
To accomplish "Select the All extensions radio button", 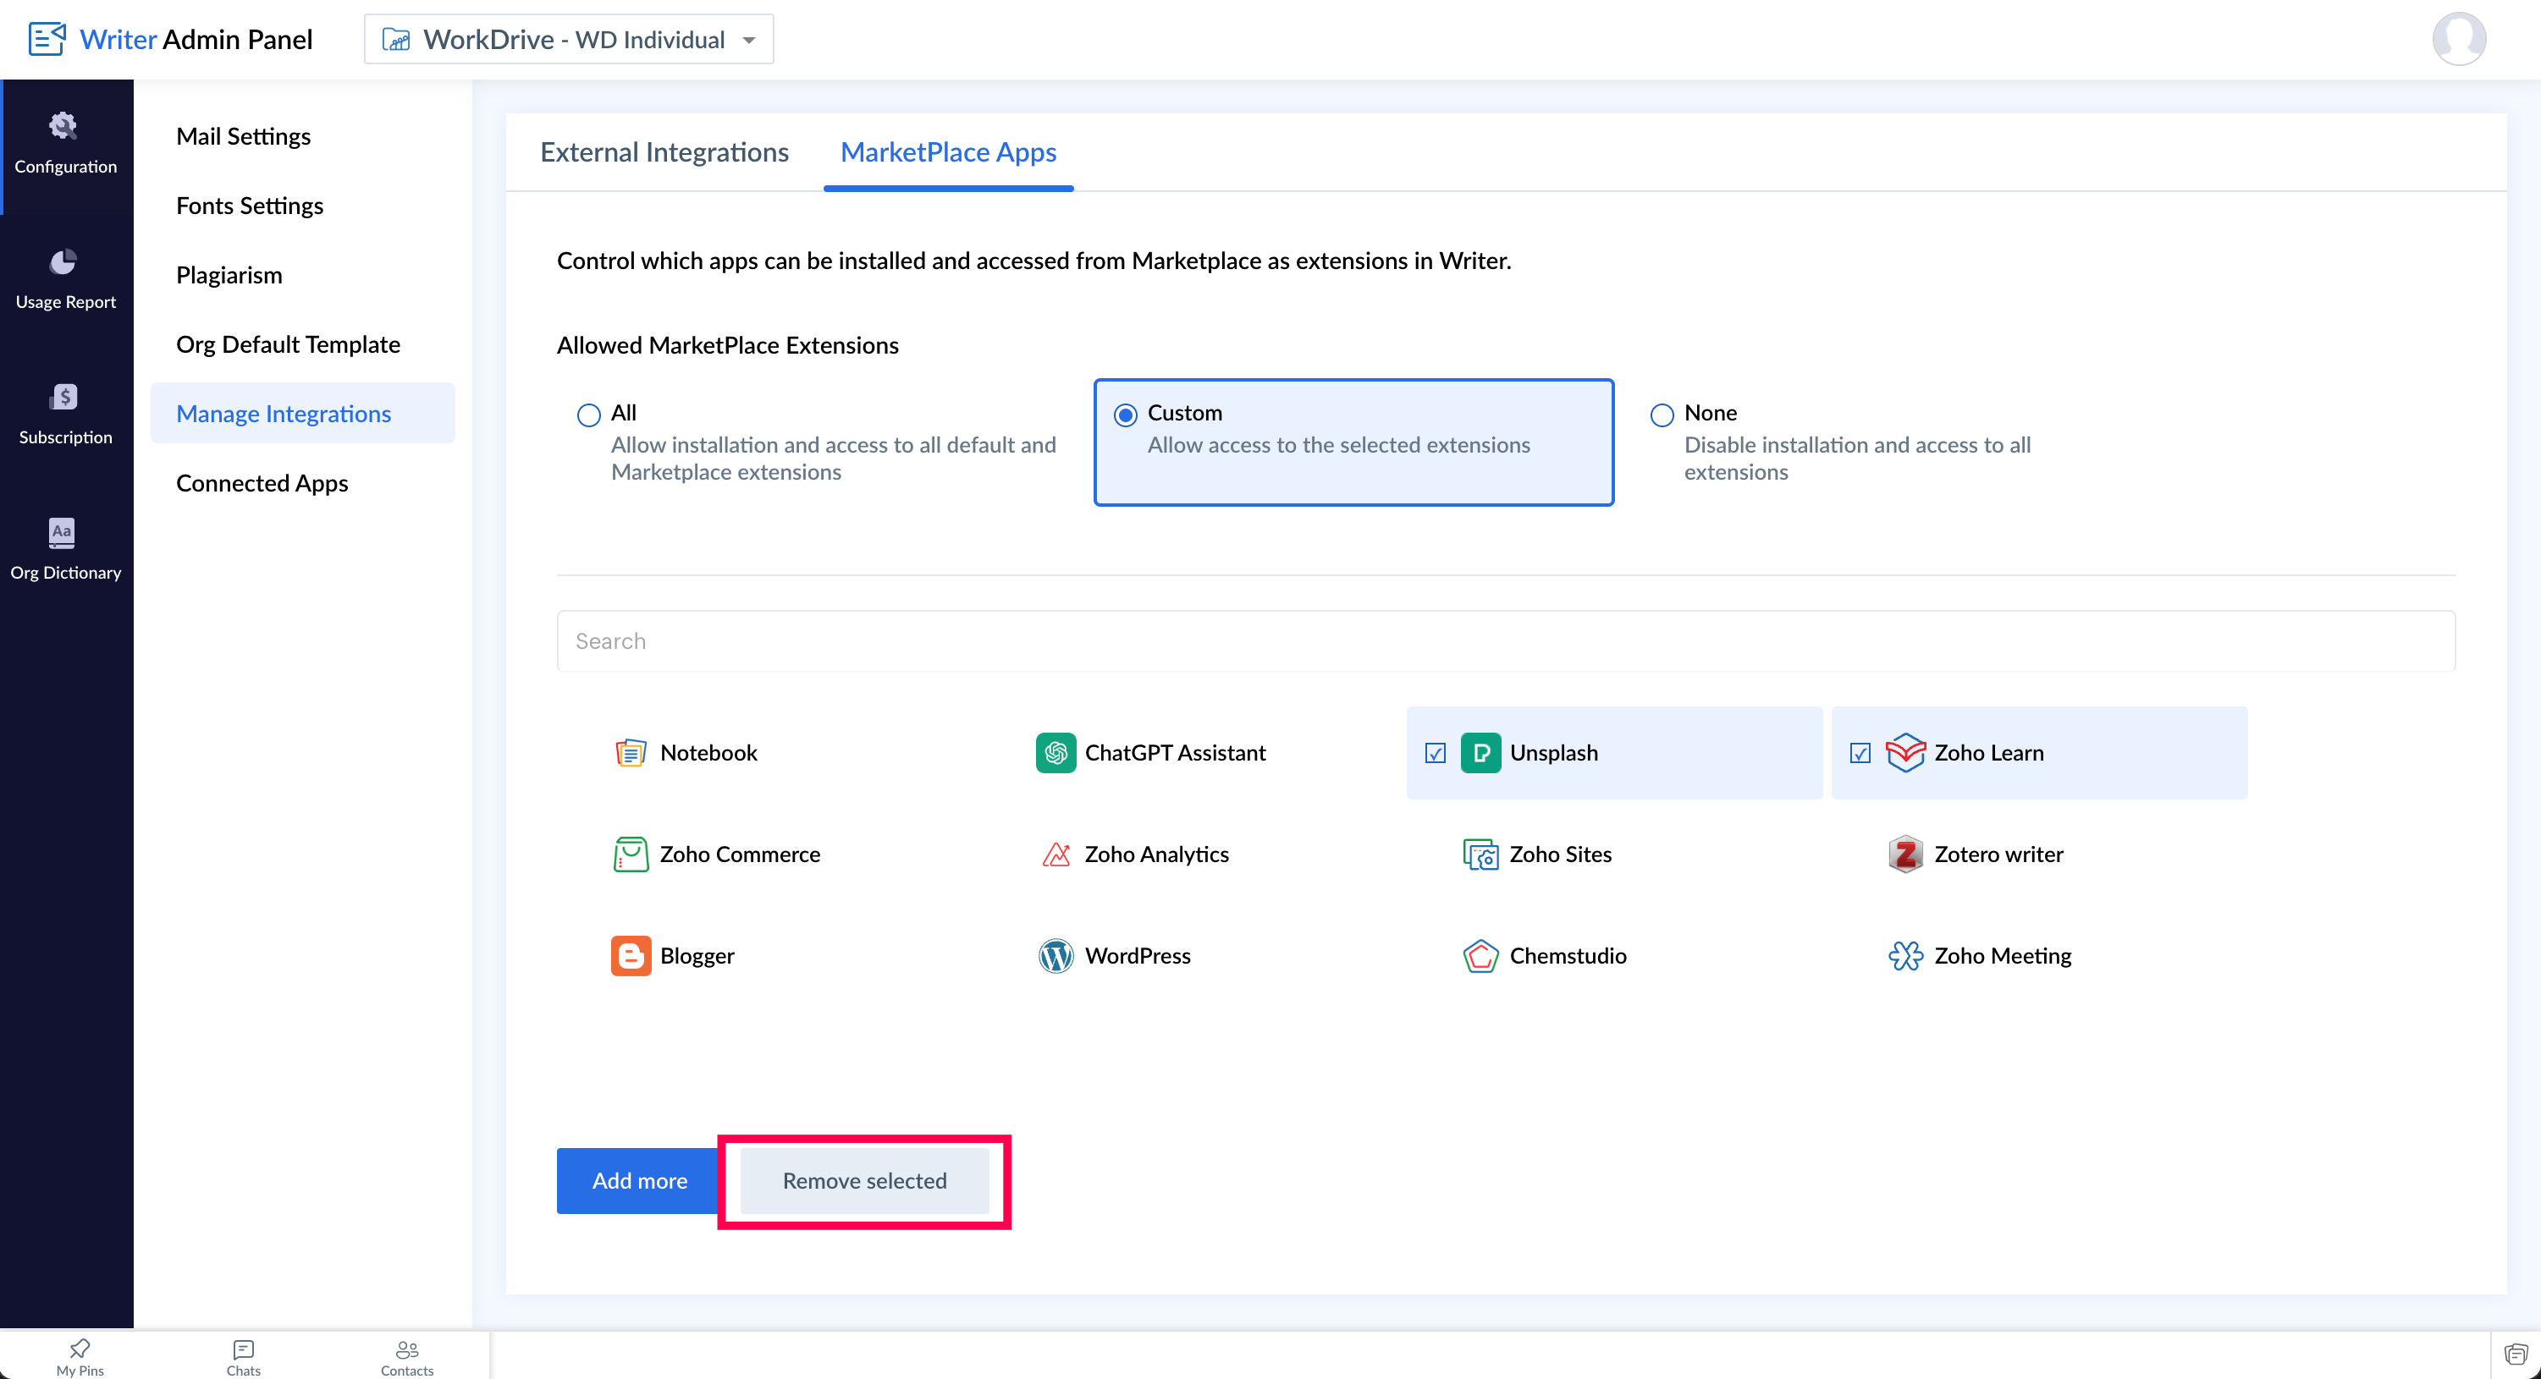I will pyautogui.click(x=589, y=415).
